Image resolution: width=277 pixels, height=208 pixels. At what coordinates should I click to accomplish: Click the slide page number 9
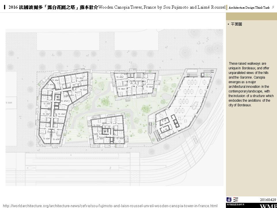273,7
